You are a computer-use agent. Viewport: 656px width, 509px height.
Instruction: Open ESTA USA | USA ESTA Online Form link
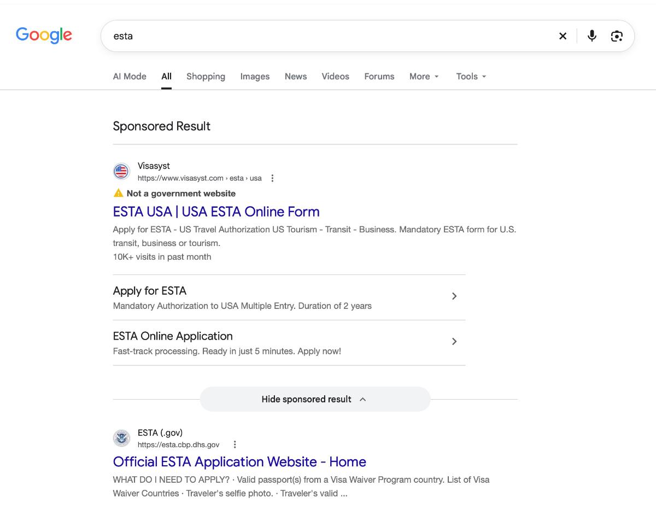pyautogui.click(x=216, y=212)
